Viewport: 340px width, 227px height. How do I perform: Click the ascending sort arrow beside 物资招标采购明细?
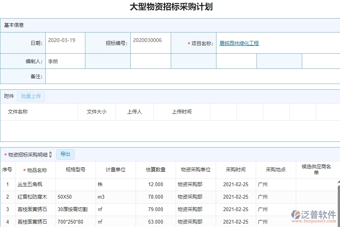(x=50, y=152)
